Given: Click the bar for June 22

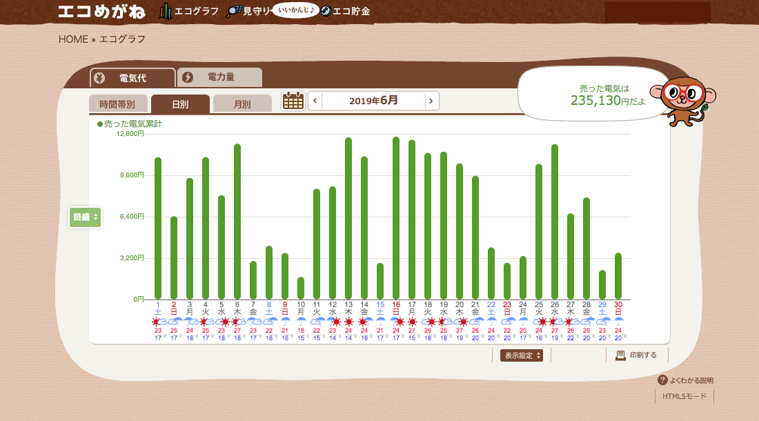Looking at the screenshot, I should [491, 273].
